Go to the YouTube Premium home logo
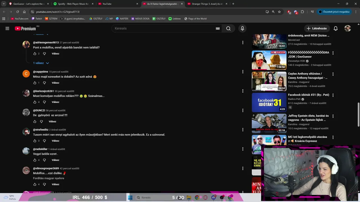 click(x=26, y=28)
